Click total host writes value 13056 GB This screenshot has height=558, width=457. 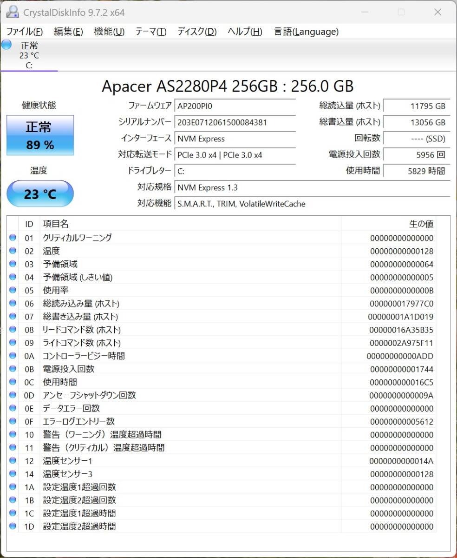click(x=417, y=122)
